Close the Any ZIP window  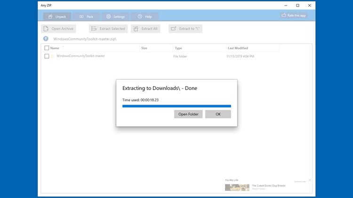[x=310, y=5]
